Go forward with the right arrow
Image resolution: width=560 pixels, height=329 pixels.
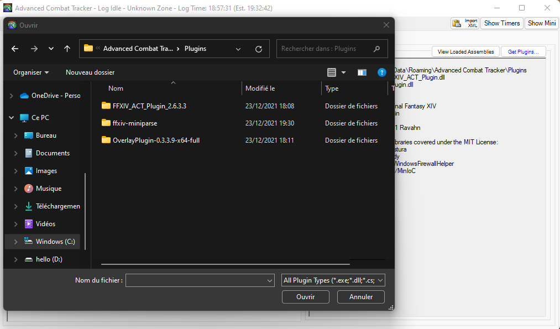pos(34,49)
